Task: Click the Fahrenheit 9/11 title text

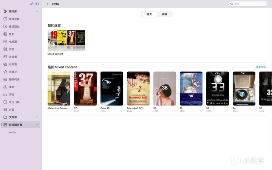Action: tap(135, 108)
